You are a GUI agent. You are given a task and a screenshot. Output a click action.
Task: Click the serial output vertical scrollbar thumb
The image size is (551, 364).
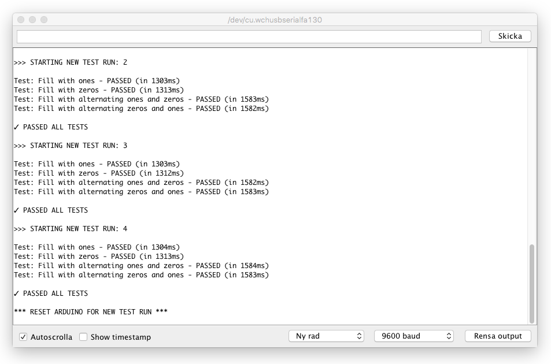(532, 284)
